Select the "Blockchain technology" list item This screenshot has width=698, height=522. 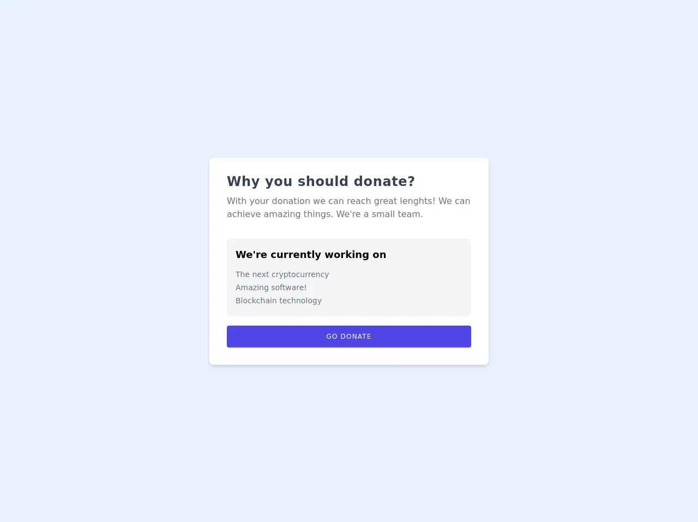(279, 301)
